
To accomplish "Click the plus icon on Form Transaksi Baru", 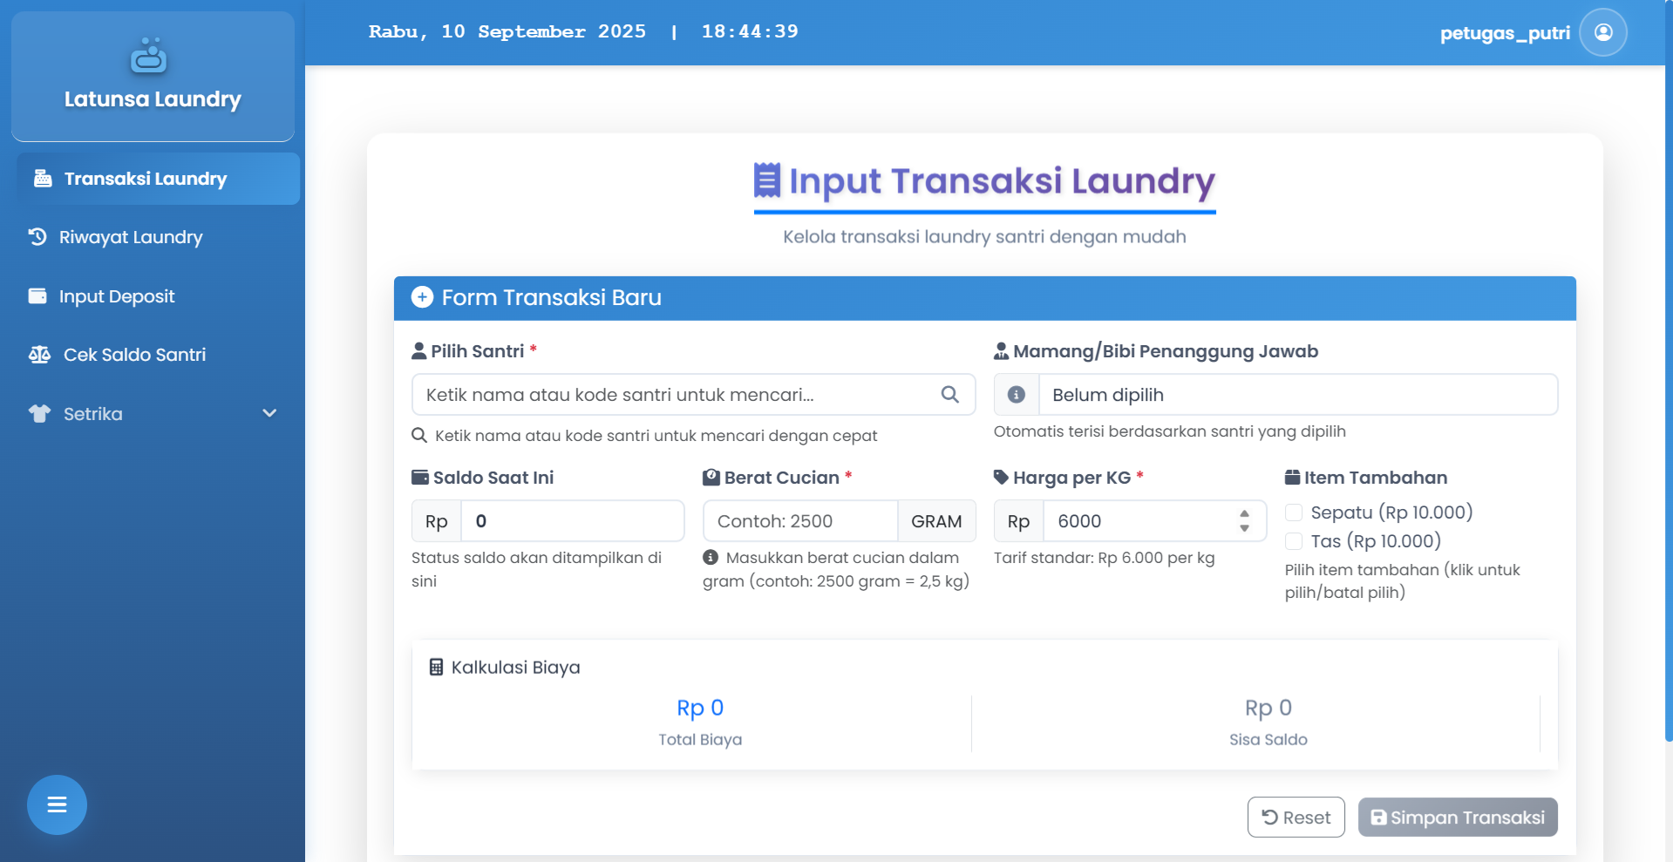I will click(x=422, y=297).
